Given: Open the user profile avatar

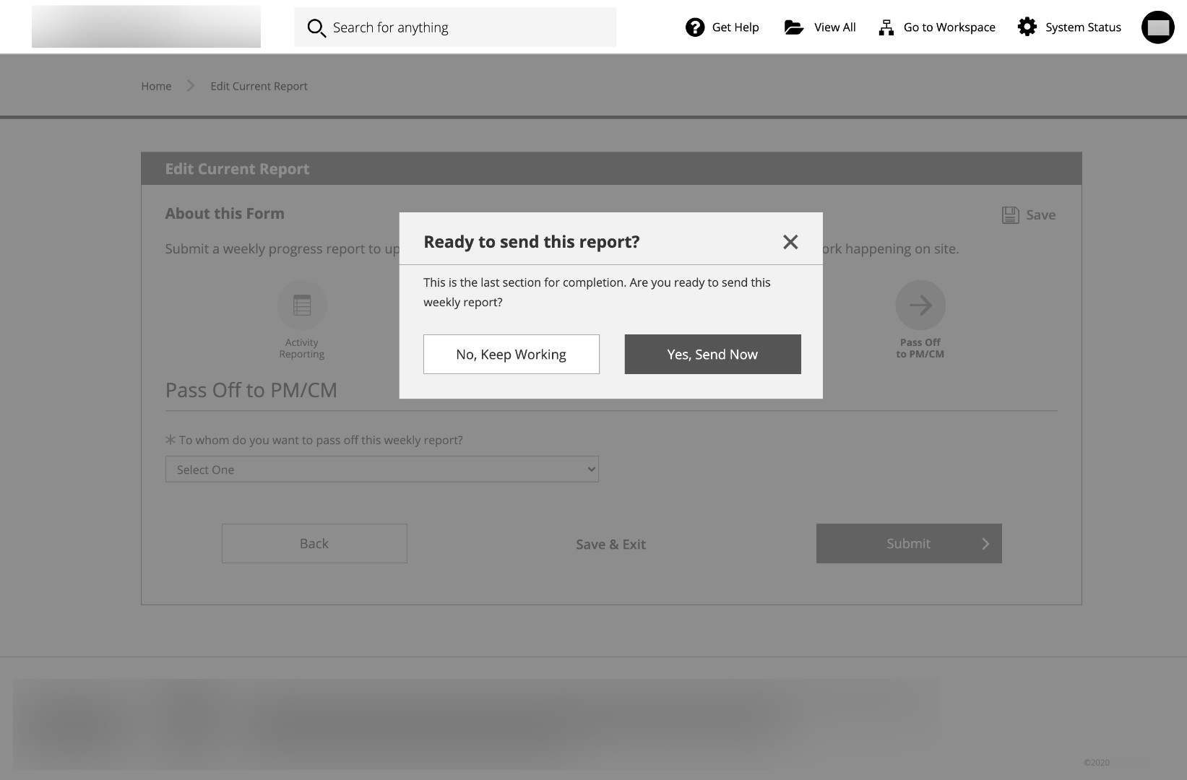Looking at the screenshot, I should click(x=1157, y=27).
